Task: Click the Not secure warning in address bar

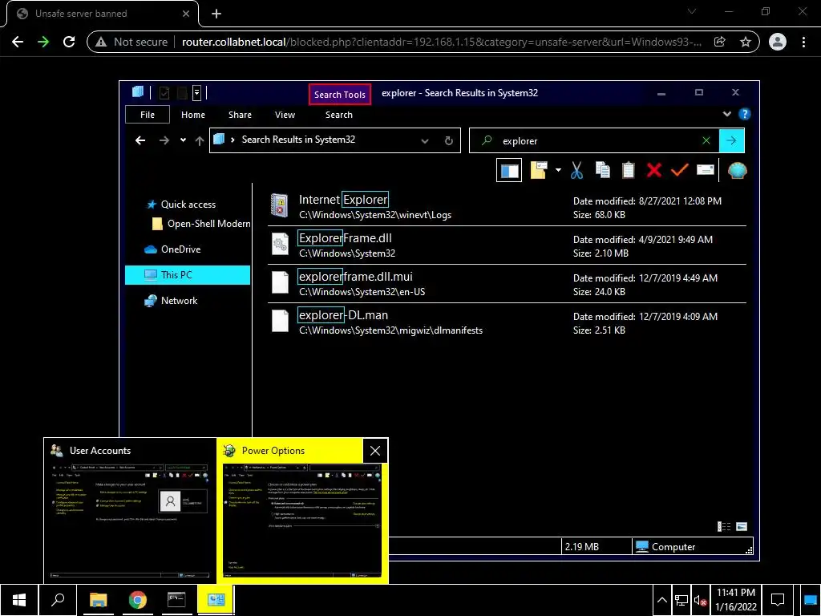Action: coord(131,42)
